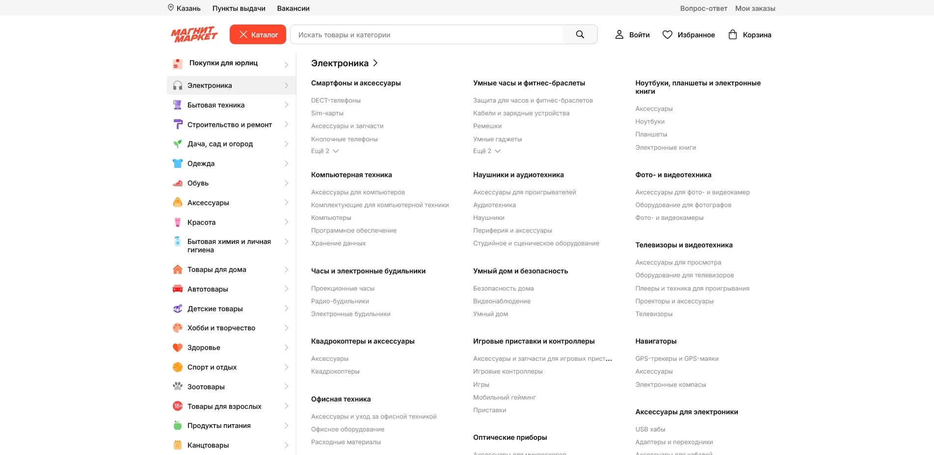Expand the Бытовая техника category arrow
Image resolution: width=934 pixels, height=455 pixels.
(286, 105)
